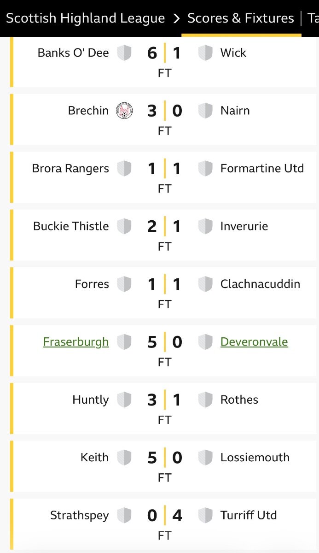This screenshot has width=319, height=553.
Task: Select the Huntly 3-1 Rothes score
Action: [164, 400]
